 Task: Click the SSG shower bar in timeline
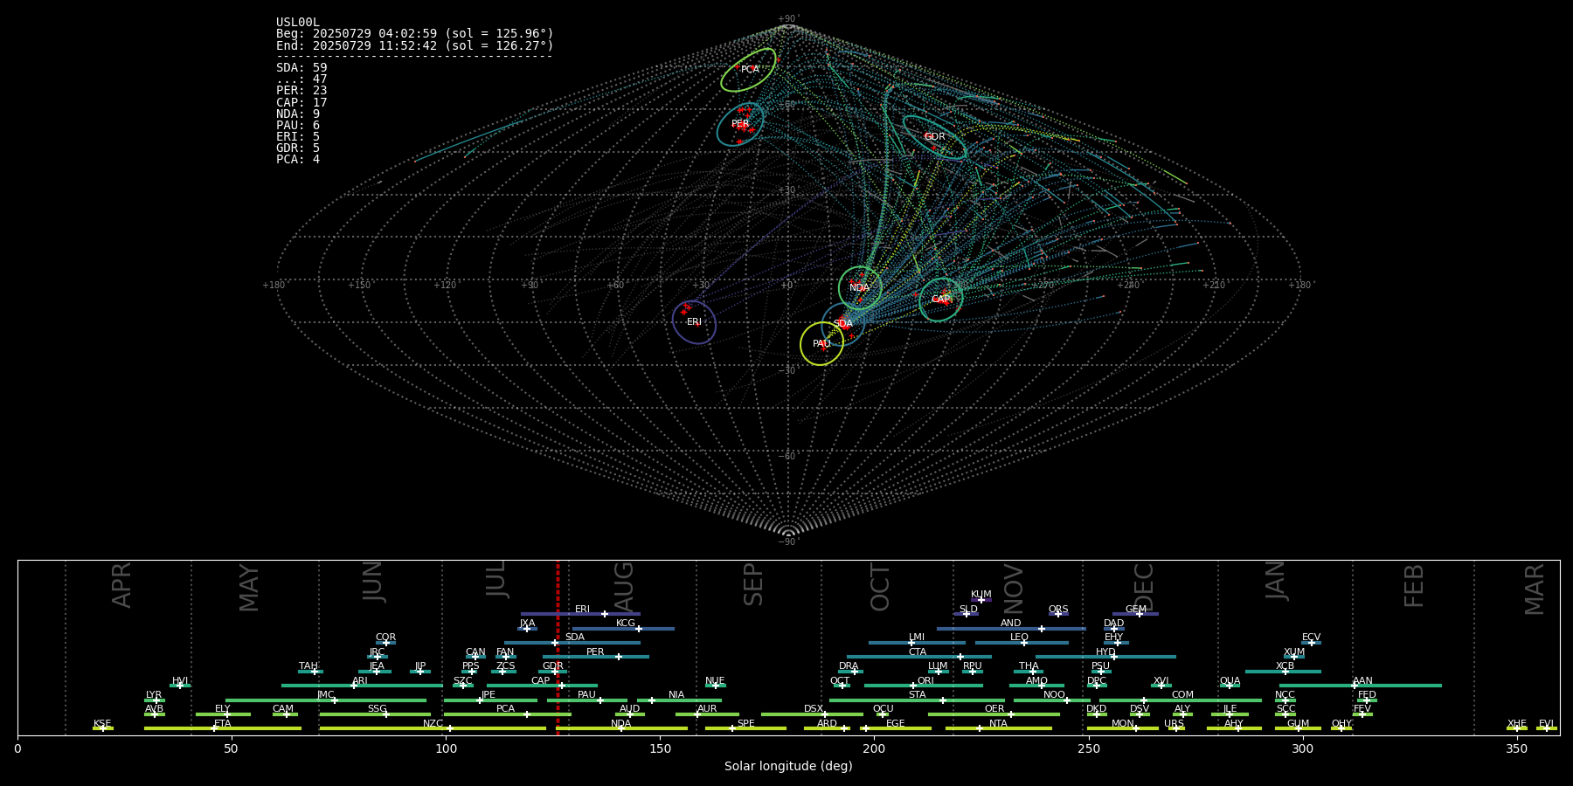[x=375, y=714]
